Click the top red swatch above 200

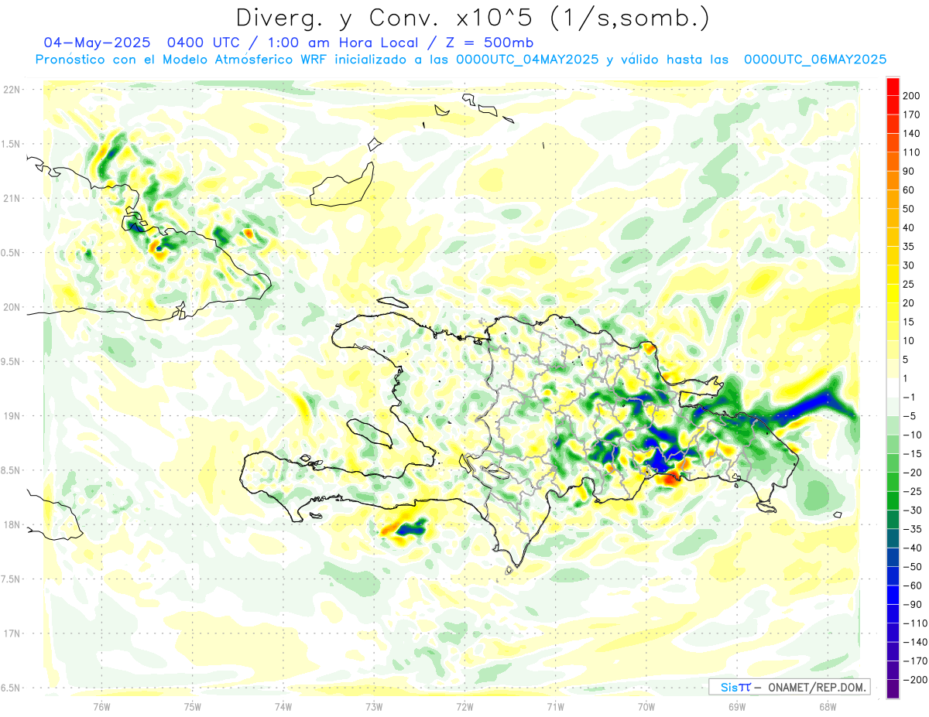[893, 86]
